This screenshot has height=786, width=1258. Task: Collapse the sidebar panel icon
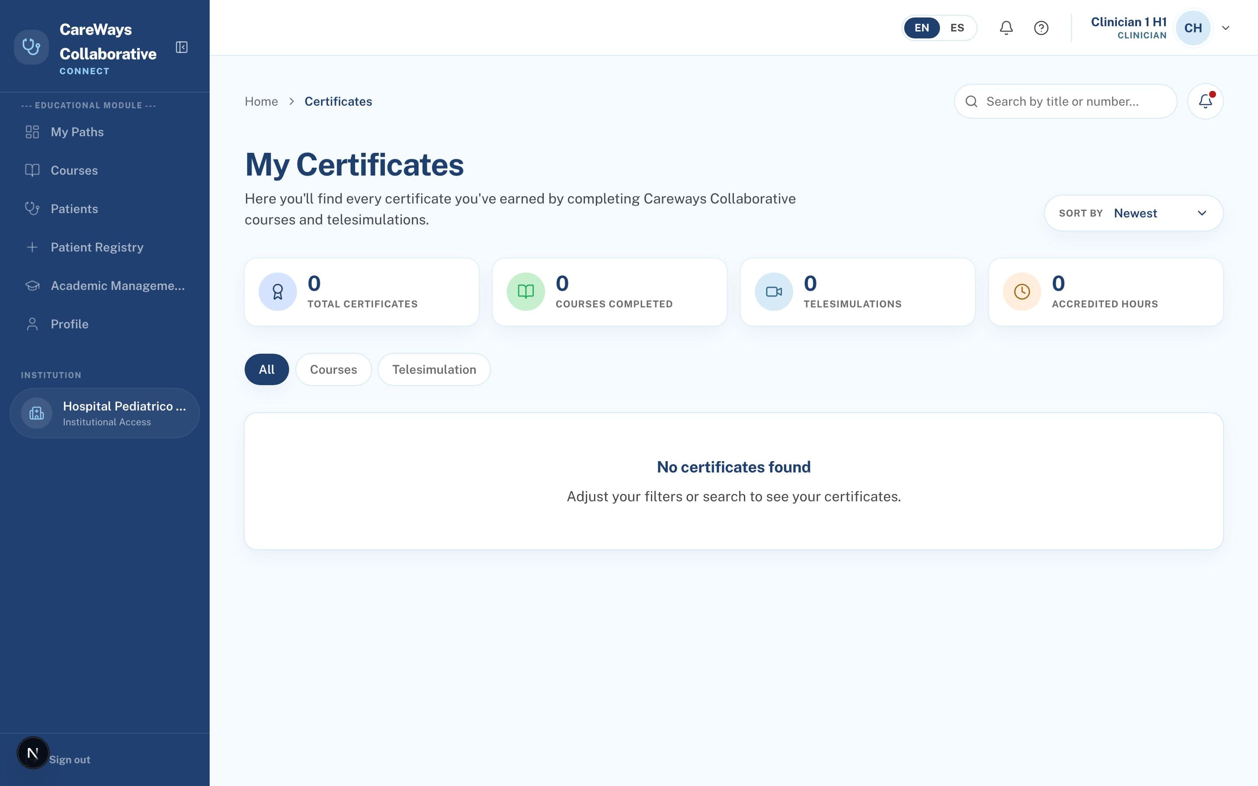click(x=181, y=47)
